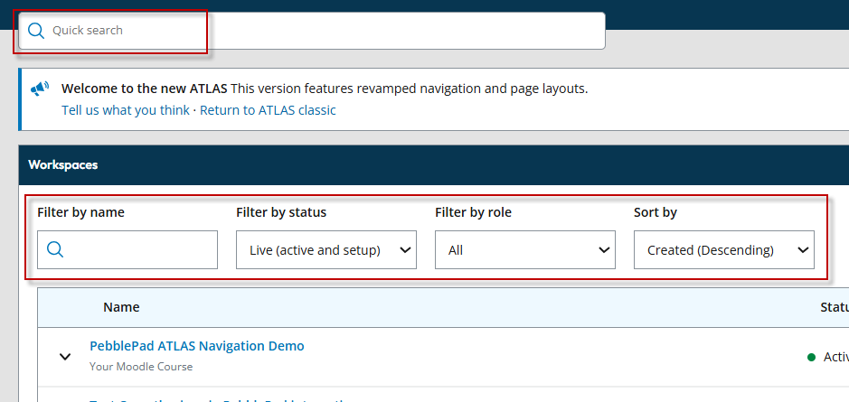Open the Sort by dropdown
The width and height of the screenshot is (849, 402).
point(724,249)
